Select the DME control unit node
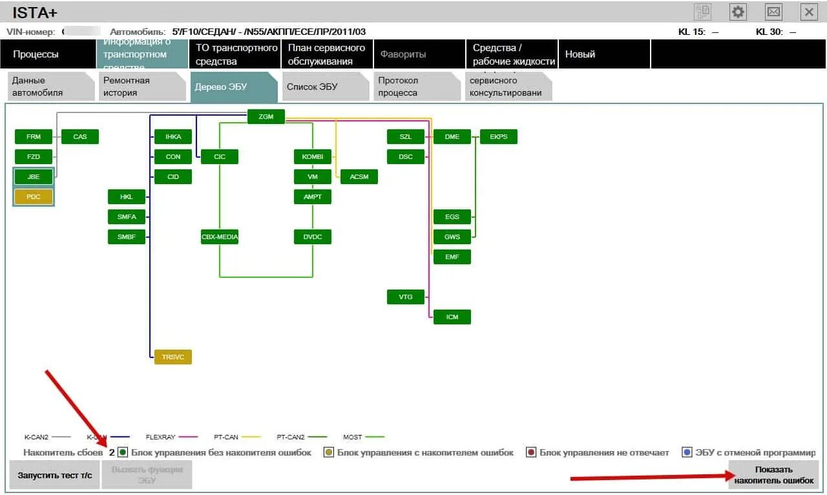This screenshot has height=495, width=827. [452, 137]
